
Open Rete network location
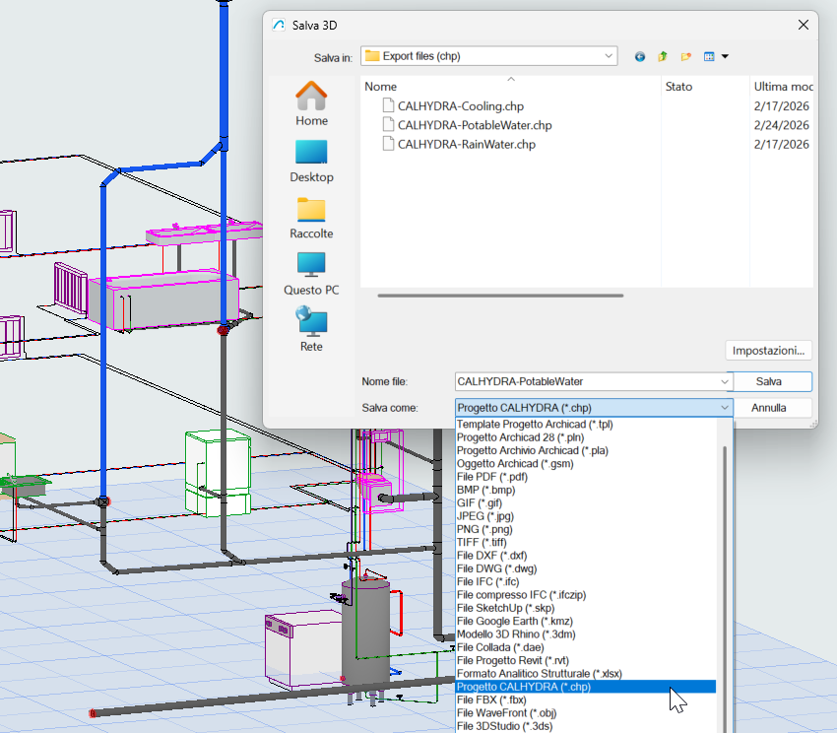[x=311, y=330]
